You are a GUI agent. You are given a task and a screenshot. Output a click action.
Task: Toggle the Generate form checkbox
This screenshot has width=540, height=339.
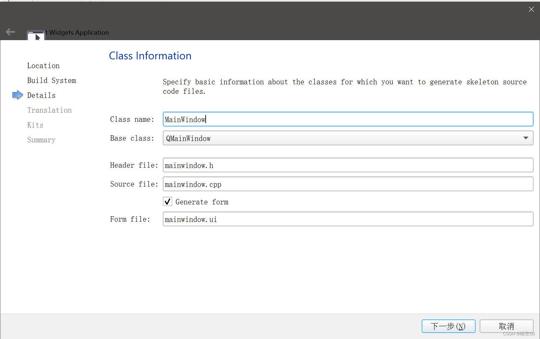(x=168, y=202)
